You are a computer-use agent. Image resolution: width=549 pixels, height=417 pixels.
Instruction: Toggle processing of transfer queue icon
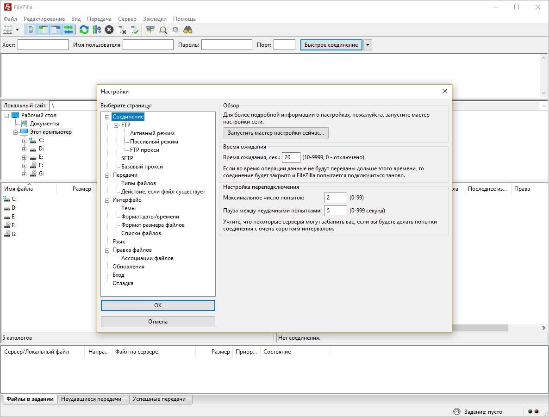tap(97, 30)
